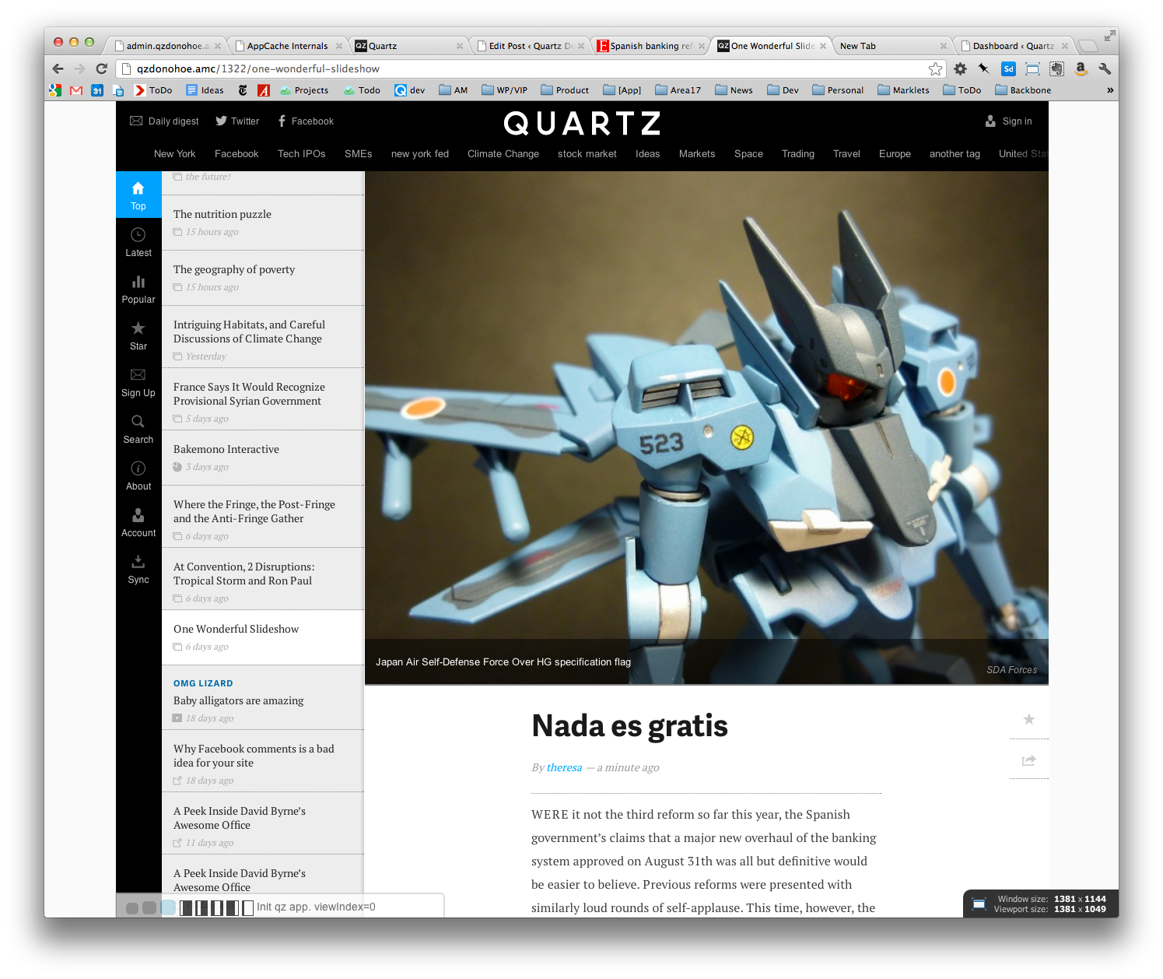Screen dimensions: 1163x979
Task: Open the Area17 bookmarks folder
Action: coord(678,90)
